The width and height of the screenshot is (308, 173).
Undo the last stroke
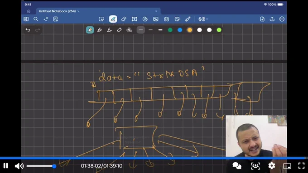(x=28, y=30)
